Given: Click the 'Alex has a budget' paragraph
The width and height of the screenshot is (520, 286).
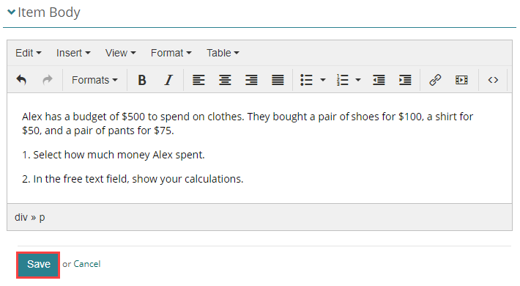Looking at the screenshot, I should (248, 124).
